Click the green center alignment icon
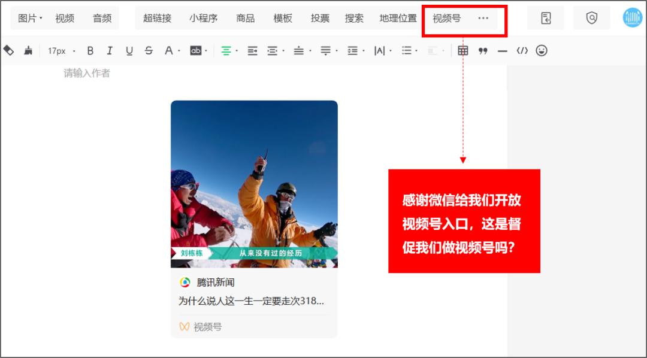This screenshot has height=358, width=647. pos(226,51)
